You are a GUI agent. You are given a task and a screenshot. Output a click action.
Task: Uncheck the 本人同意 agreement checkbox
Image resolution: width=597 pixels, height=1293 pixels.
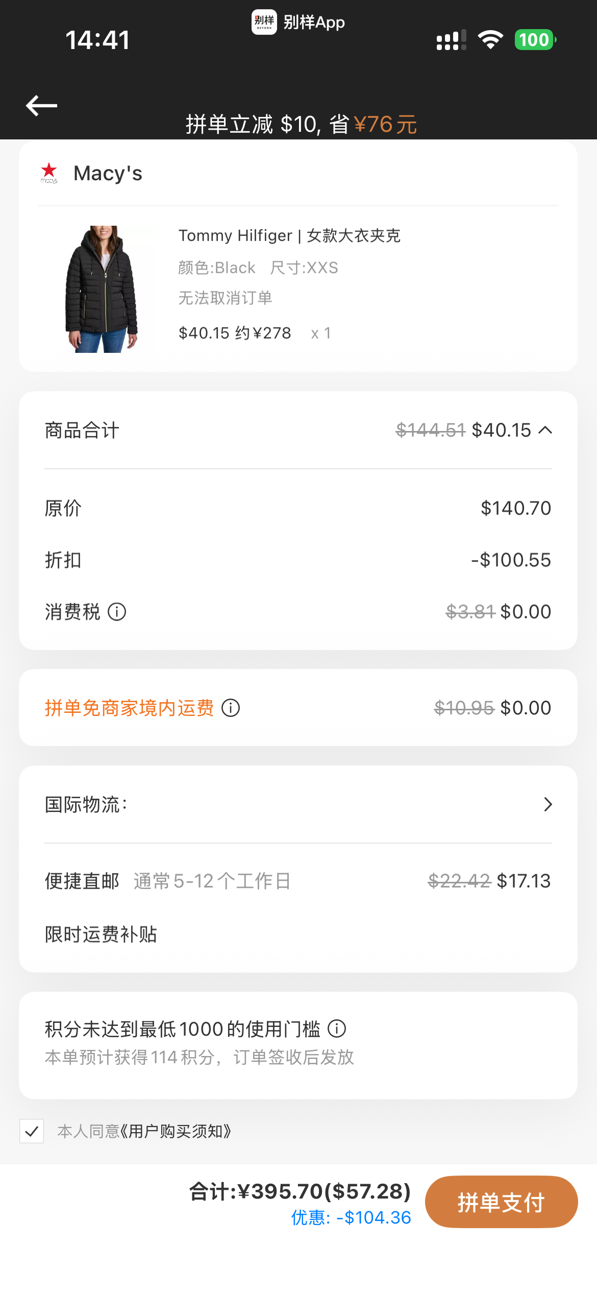pos(32,1131)
